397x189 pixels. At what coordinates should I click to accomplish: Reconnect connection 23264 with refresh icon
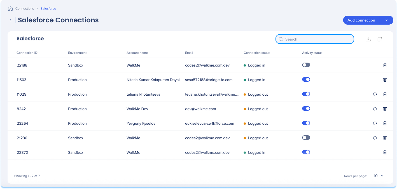tap(375, 123)
